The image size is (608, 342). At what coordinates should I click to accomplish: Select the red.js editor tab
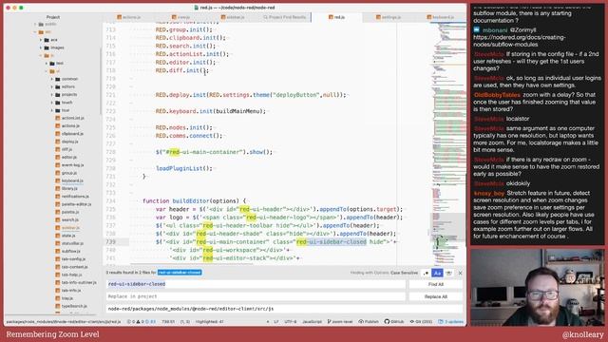(x=336, y=17)
